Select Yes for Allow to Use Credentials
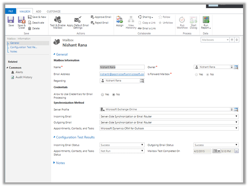Viewport: 248px width, 187px height. [x=102, y=94]
